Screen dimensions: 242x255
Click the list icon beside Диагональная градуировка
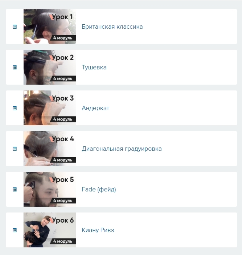[15, 149]
